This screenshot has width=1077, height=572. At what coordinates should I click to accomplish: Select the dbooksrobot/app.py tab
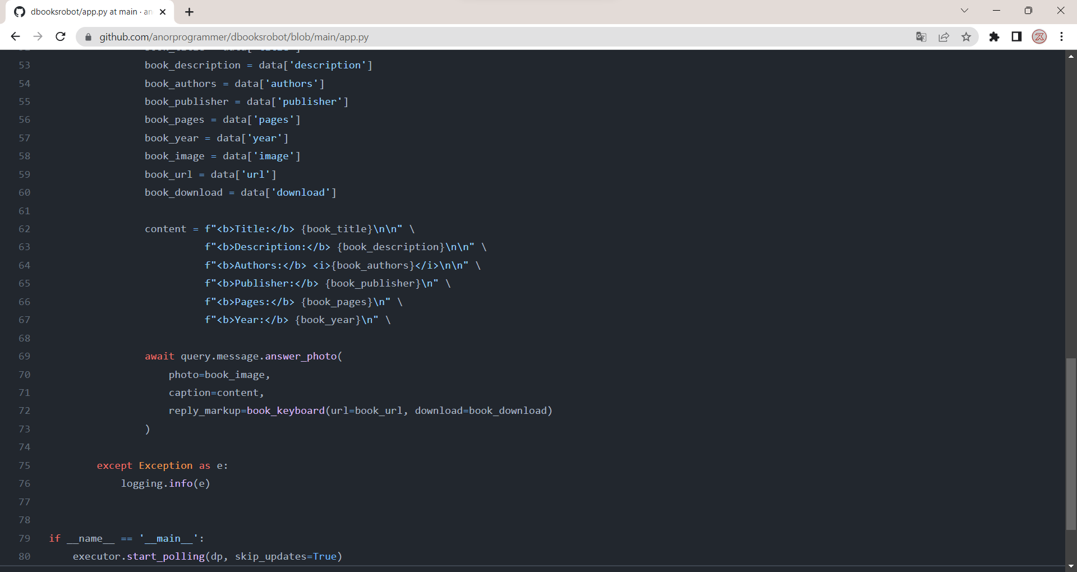pyautogui.click(x=90, y=12)
